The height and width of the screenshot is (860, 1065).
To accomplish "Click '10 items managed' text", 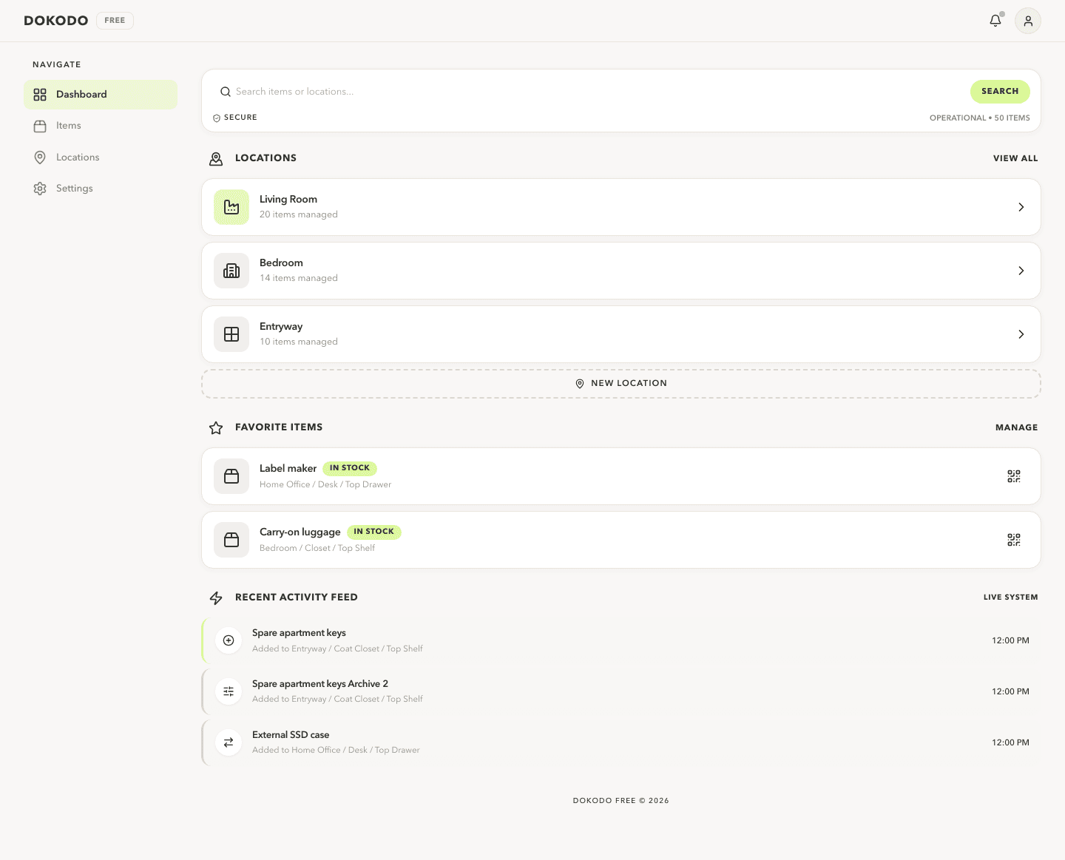I will 299,342.
